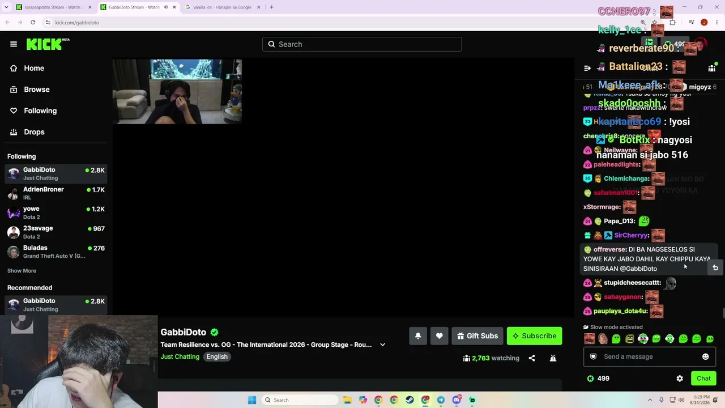
Task: View site information icon in address bar
Action: coord(48,23)
